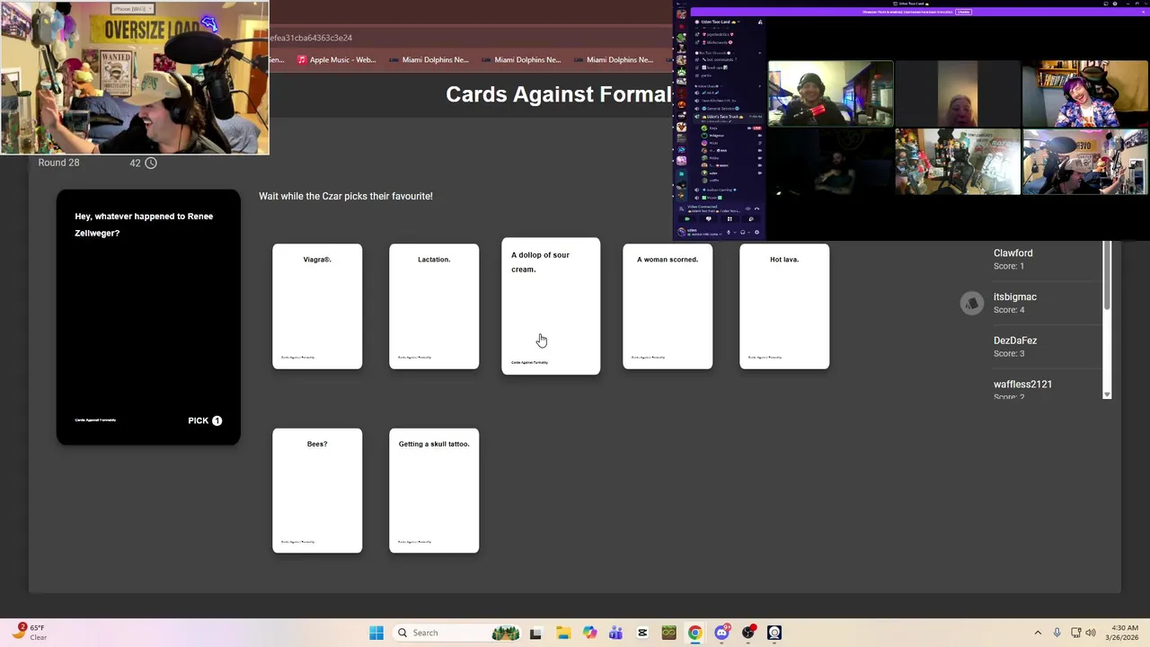Screen dimensions: 1150x647
Task: Click the system tray volume icon
Action: tap(1091, 633)
